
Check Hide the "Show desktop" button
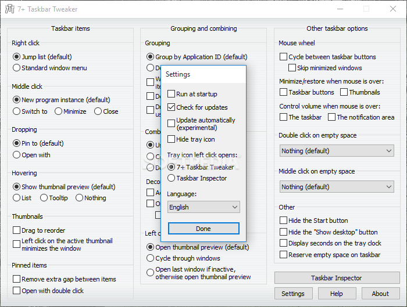[x=284, y=232]
